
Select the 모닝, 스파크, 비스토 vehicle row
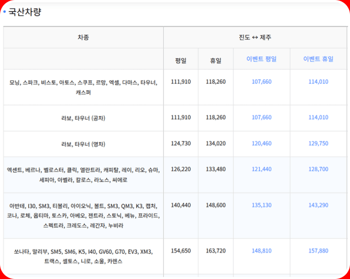[x=83, y=87]
